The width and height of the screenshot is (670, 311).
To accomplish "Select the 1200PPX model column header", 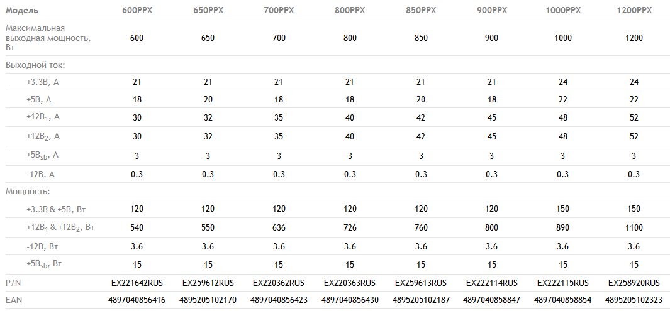I will 634,11.
